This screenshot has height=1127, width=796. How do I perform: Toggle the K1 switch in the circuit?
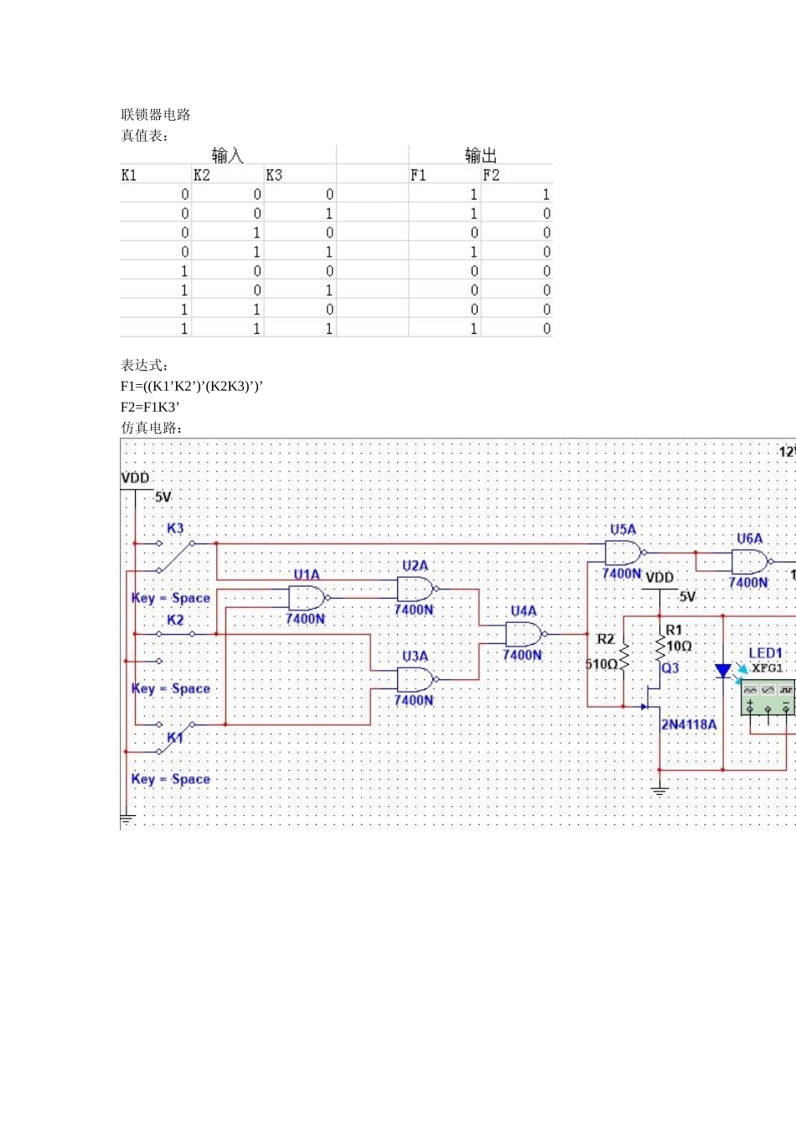(x=176, y=737)
